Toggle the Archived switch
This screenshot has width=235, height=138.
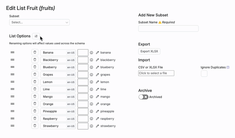143,97
